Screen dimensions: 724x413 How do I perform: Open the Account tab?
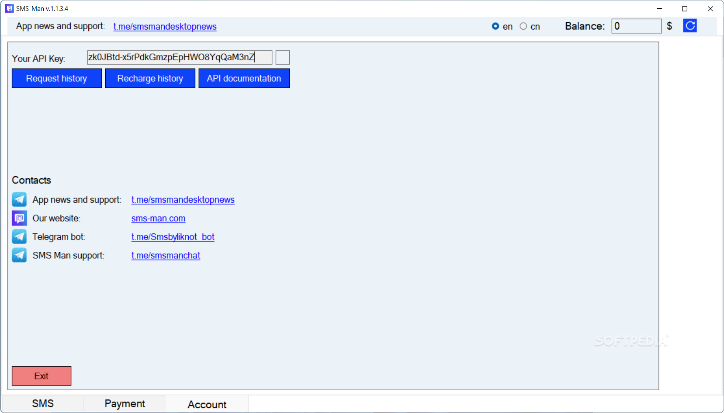click(x=207, y=404)
